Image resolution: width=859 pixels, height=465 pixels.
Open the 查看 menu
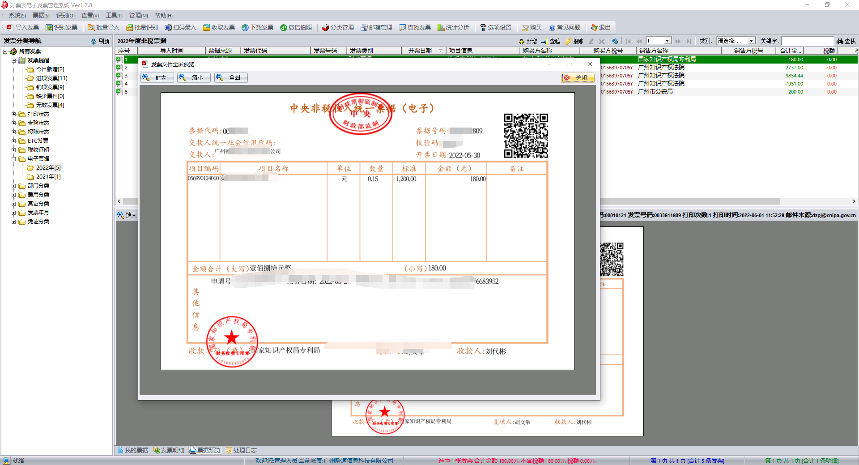[90, 16]
